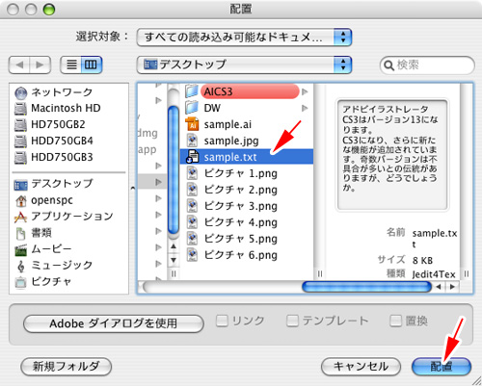Click the DW folder icon
The image size is (482, 386).
(192, 108)
